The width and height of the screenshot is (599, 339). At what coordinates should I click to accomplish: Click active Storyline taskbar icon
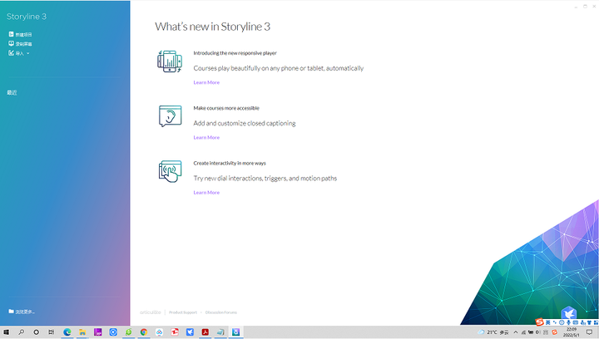[x=235, y=332]
